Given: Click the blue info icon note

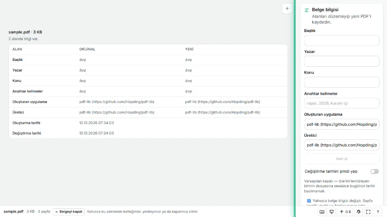Looking at the screenshot, I should [x=309, y=201].
